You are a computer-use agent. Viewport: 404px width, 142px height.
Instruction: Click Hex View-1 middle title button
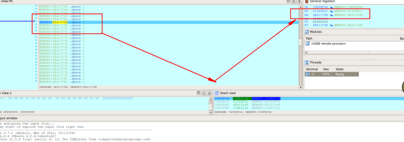204,93
